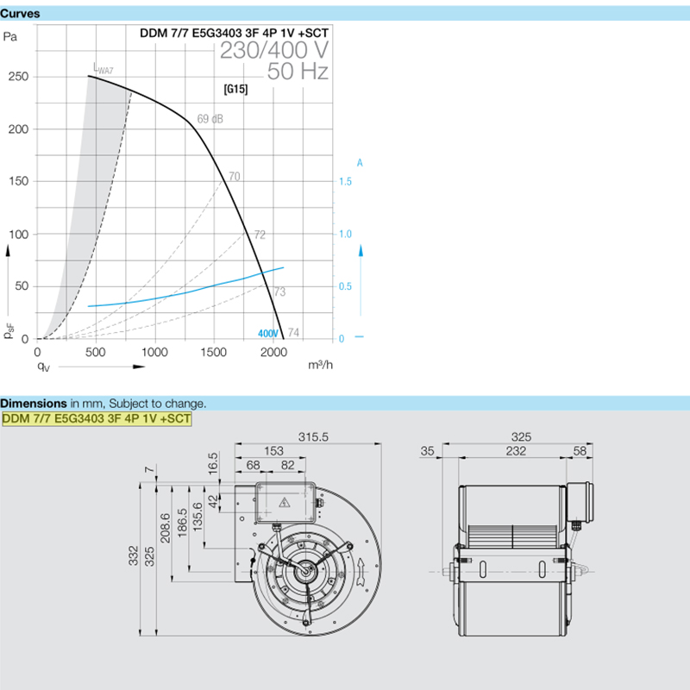Click the '250' tick on pressure axis
Viewport: 690px width, 690px height.
tap(18, 77)
